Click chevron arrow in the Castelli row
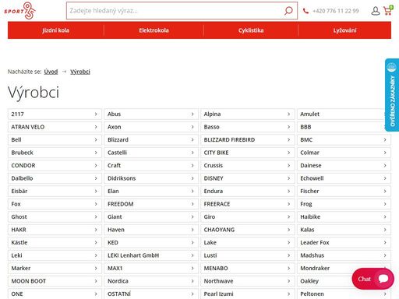 coord(192,153)
